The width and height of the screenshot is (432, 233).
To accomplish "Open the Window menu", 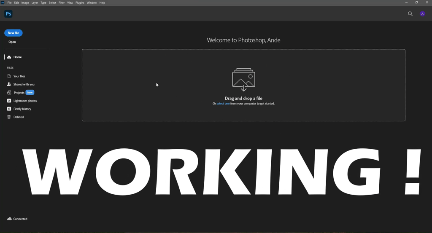I will click(x=92, y=3).
